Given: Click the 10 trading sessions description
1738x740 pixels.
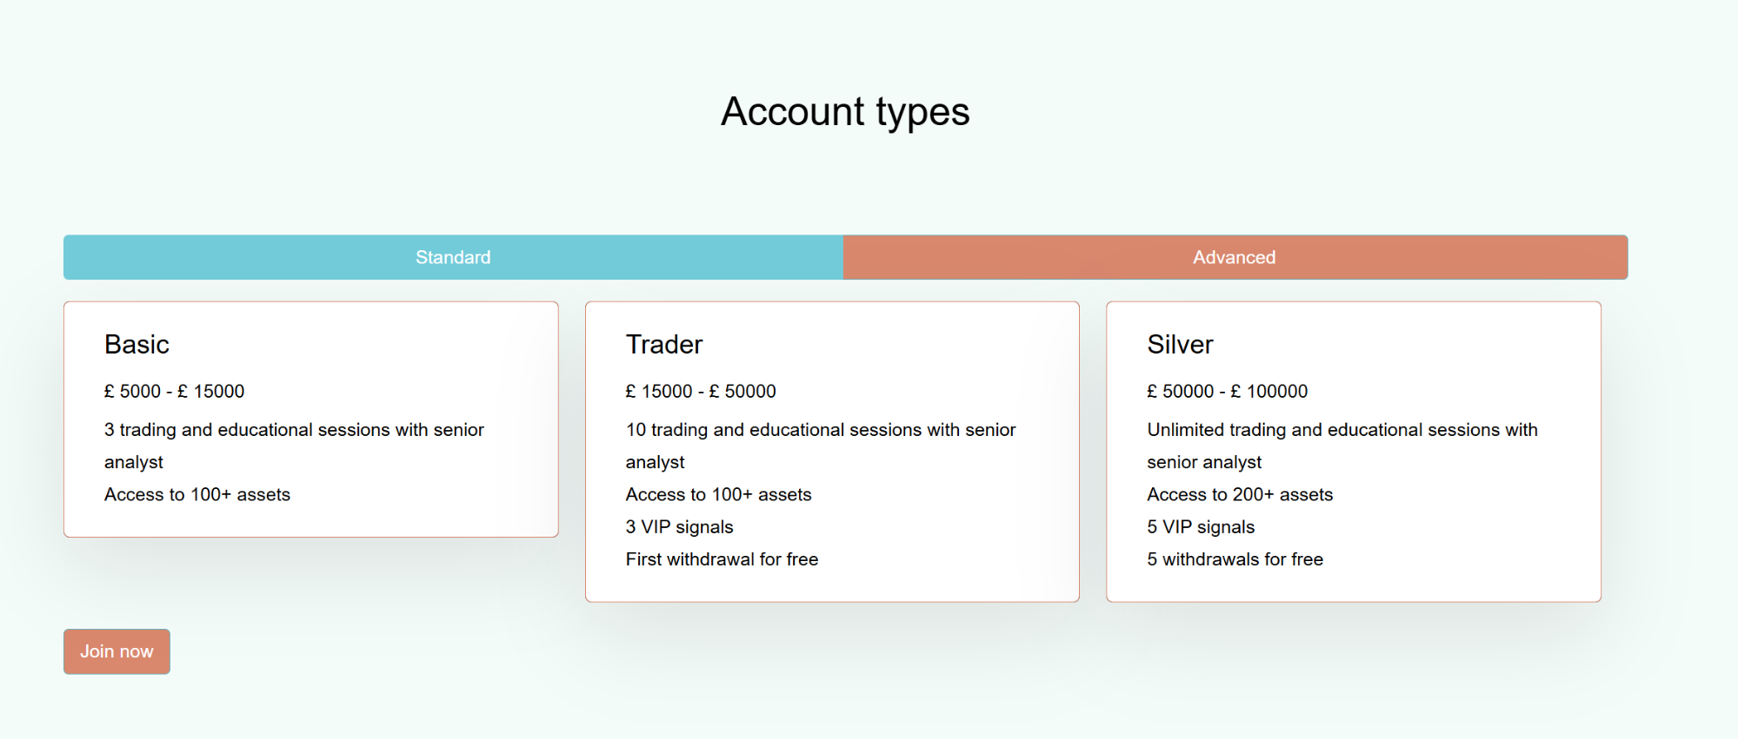Looking at the screenshot, I should pos(820,430).
